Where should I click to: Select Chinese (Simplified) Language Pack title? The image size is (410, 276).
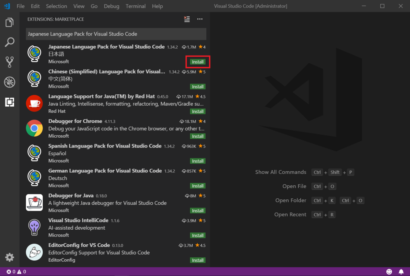(107, 72)
